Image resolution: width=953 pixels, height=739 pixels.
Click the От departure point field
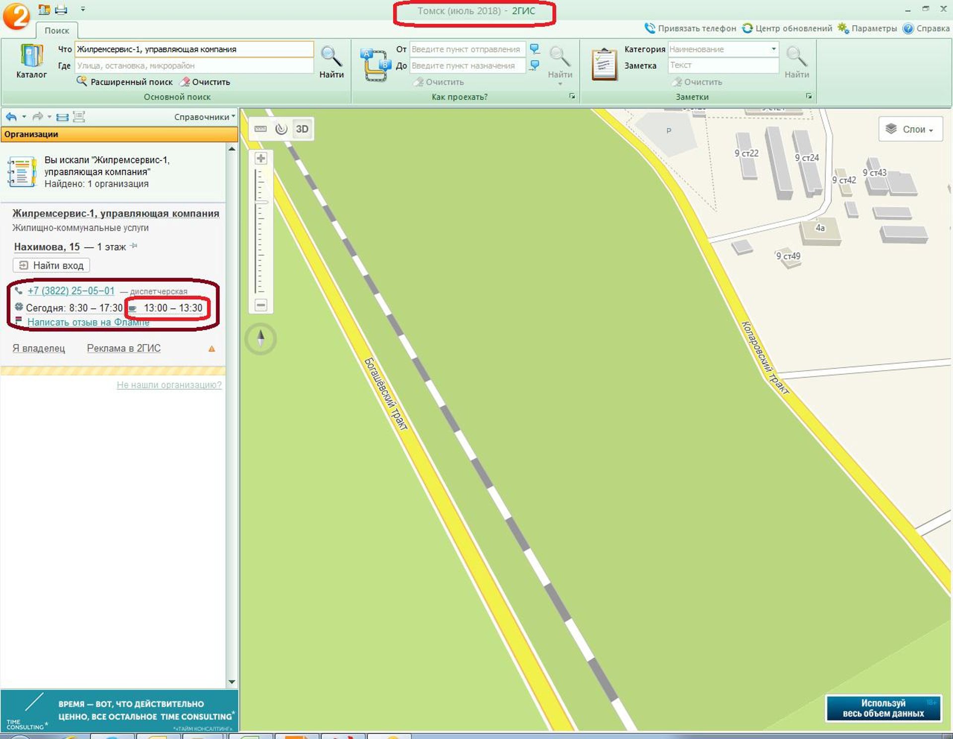coord(467,49)
